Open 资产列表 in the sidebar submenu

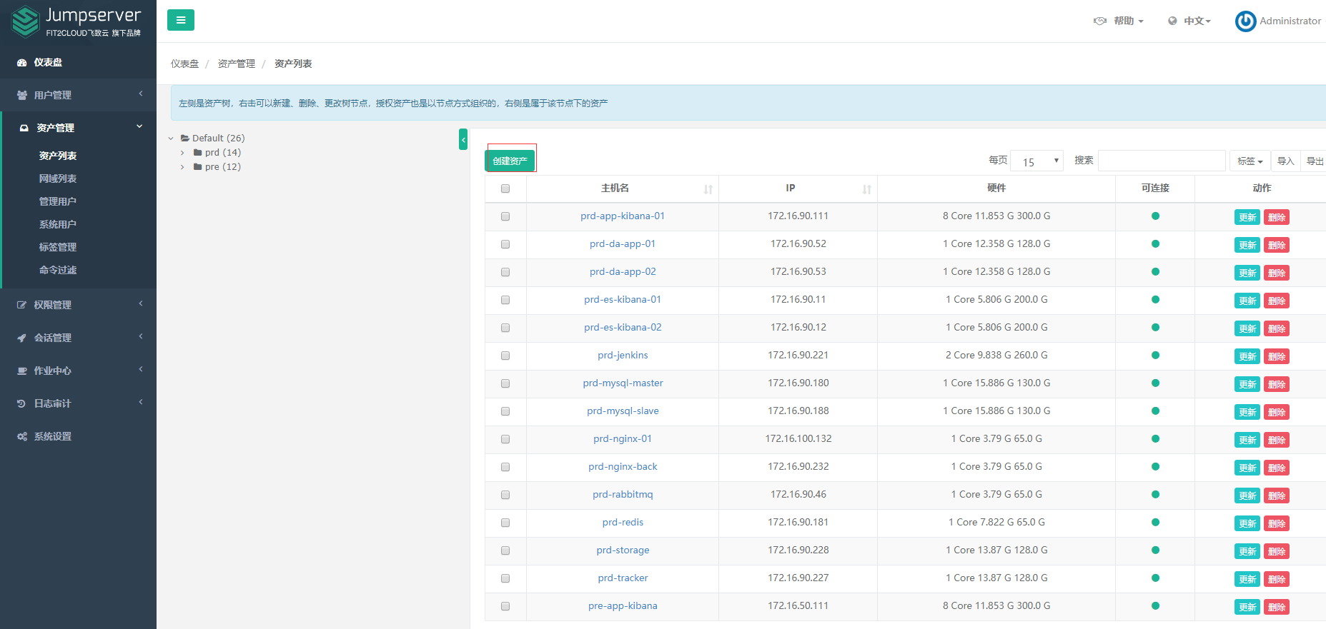point(58,156)
